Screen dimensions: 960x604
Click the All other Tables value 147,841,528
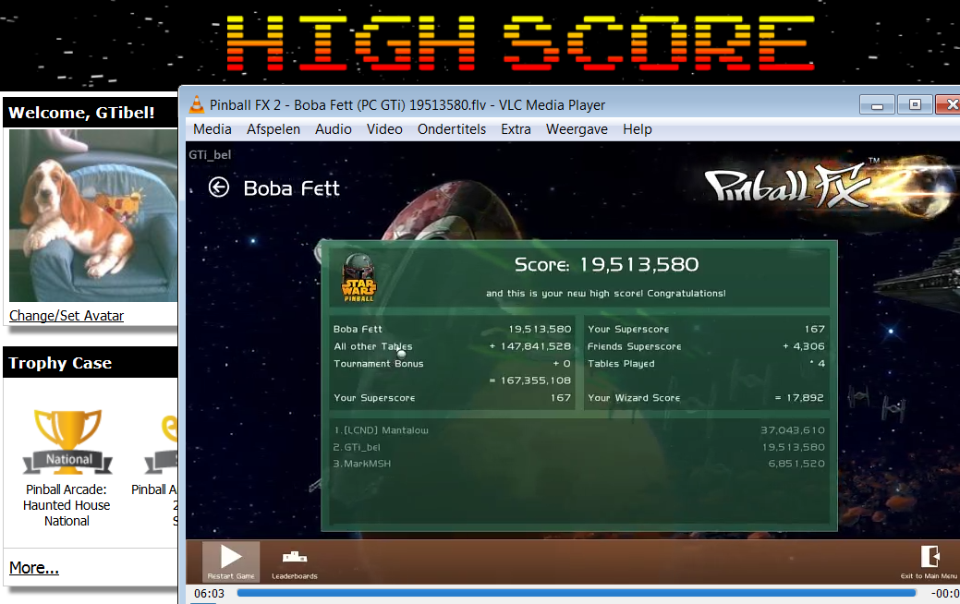[x=530, y=346]
